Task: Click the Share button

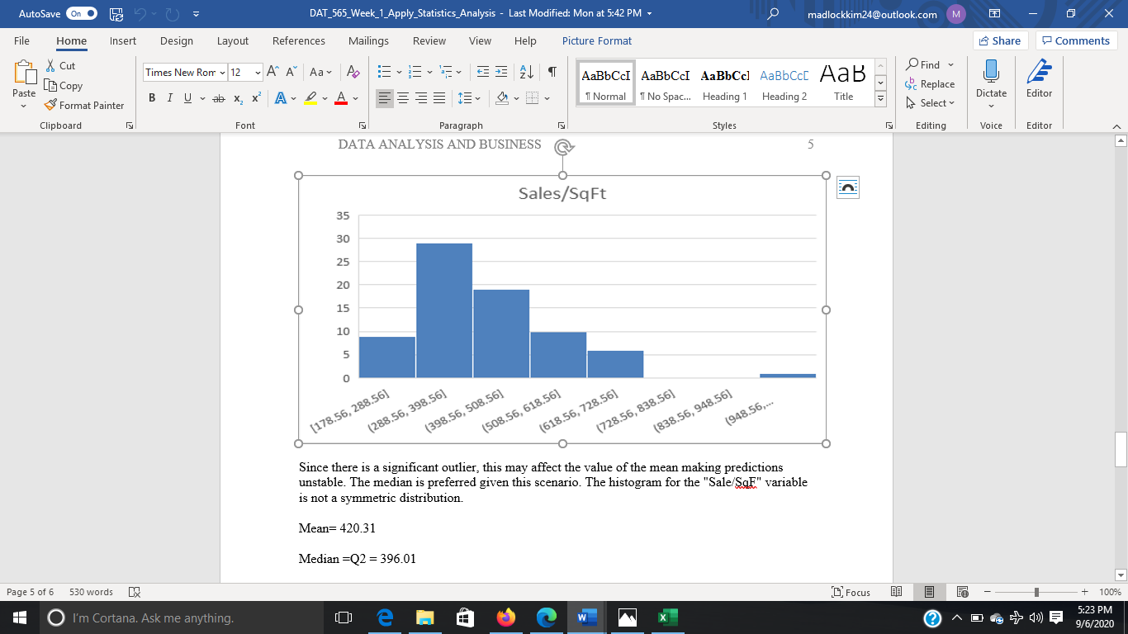Action: pos(1000,40)
